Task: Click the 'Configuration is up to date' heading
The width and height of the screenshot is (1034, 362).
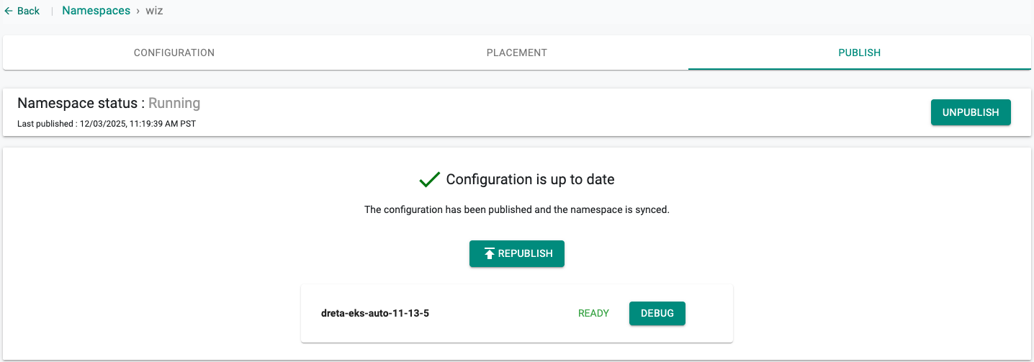Action: point(530,179)
